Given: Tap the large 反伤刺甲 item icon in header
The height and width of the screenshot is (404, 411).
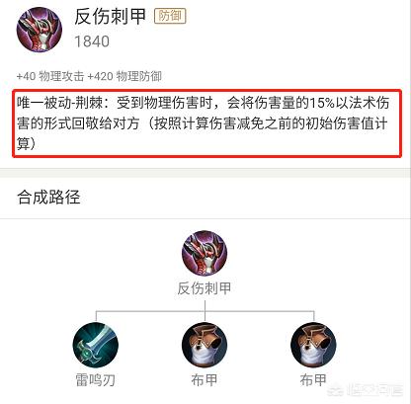Looking at the screenshot, I should 40,30.
